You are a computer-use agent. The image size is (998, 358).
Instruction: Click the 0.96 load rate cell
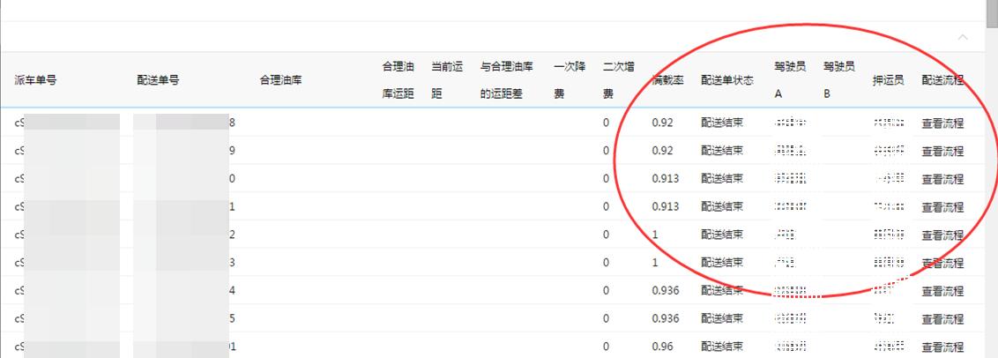(x=663, y=347)
